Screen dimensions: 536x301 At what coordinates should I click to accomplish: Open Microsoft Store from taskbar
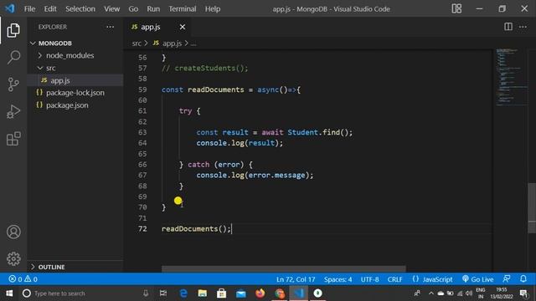click(221, 293)
